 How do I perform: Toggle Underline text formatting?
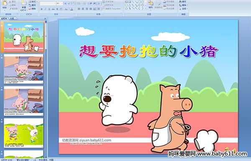(x=49, y=9)
